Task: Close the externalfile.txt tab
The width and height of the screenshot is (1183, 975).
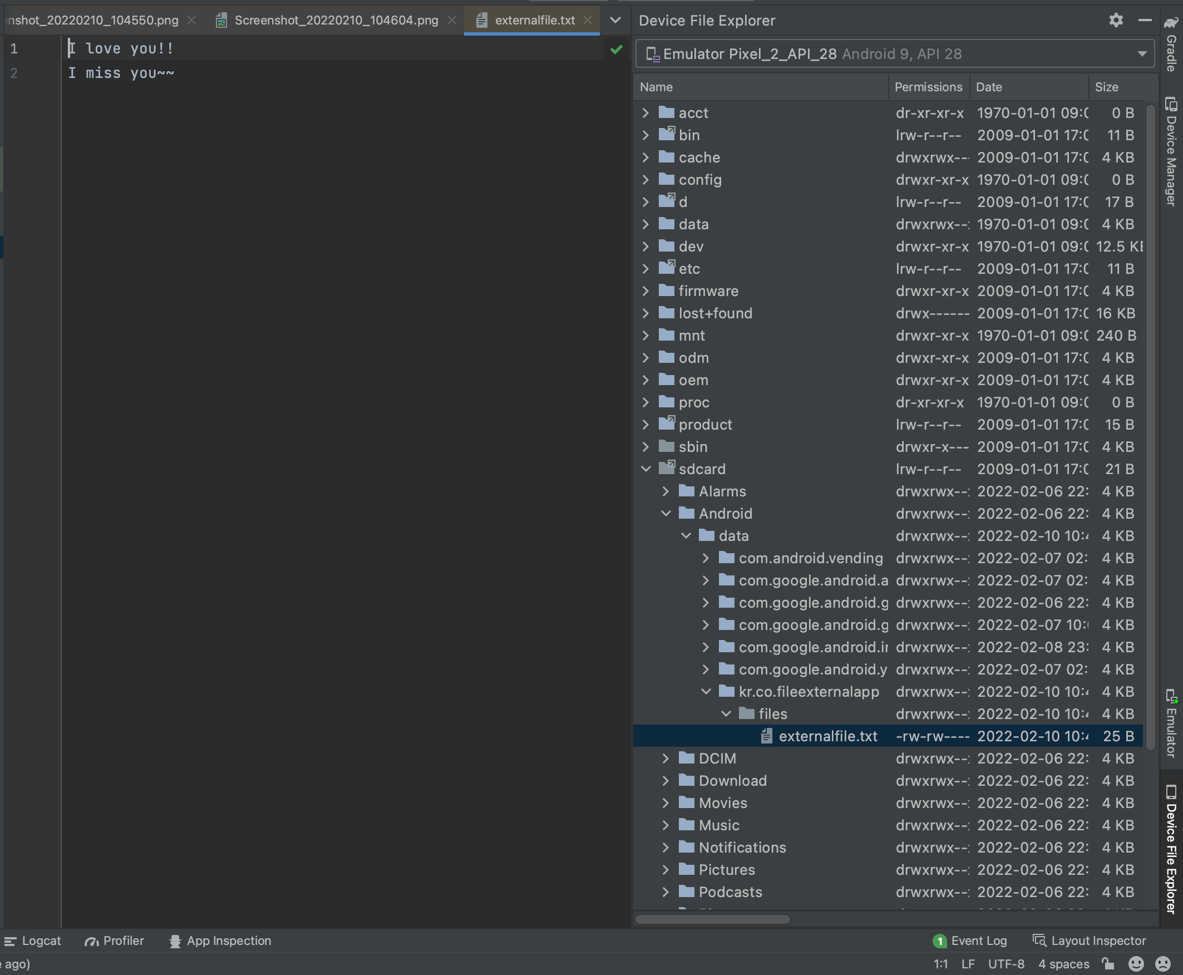Action: (587, 20)
